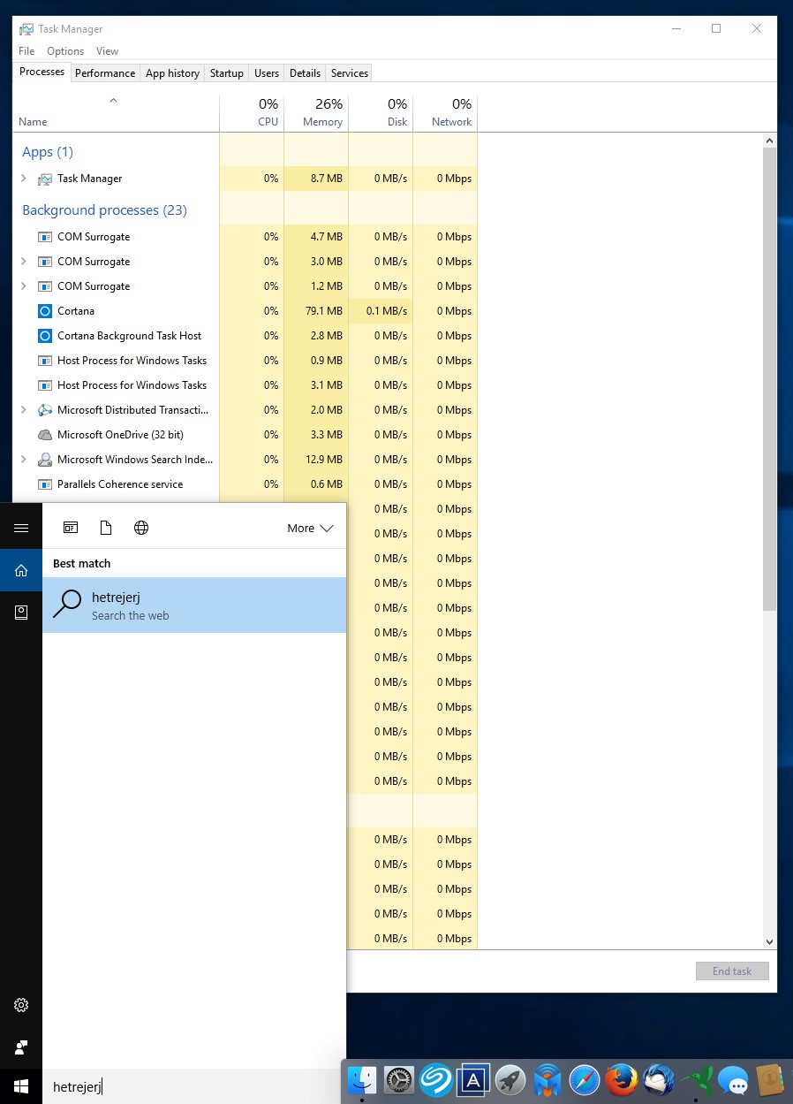Expand the Task Manager app row

click(24, 179)
